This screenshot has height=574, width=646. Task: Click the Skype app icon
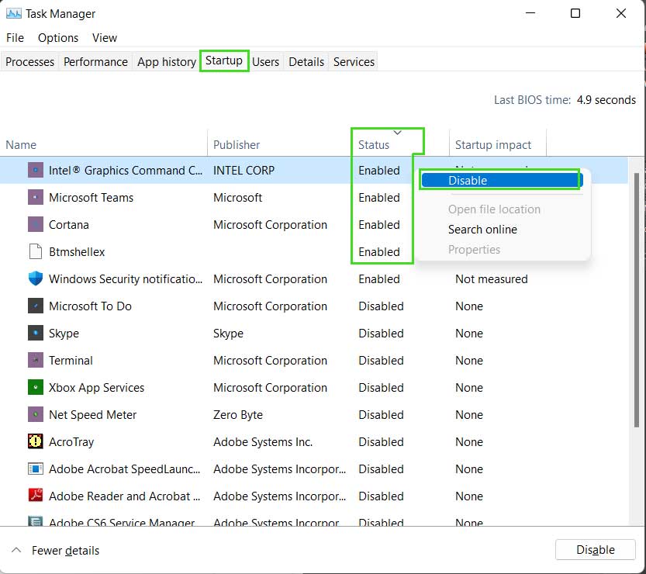(36, 333)
